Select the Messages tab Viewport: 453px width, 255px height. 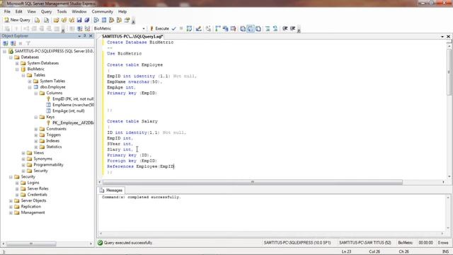(x=111, y=191)
